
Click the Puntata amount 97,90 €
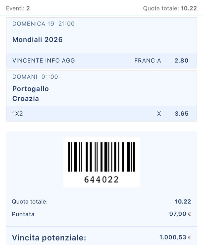point(180,214)
